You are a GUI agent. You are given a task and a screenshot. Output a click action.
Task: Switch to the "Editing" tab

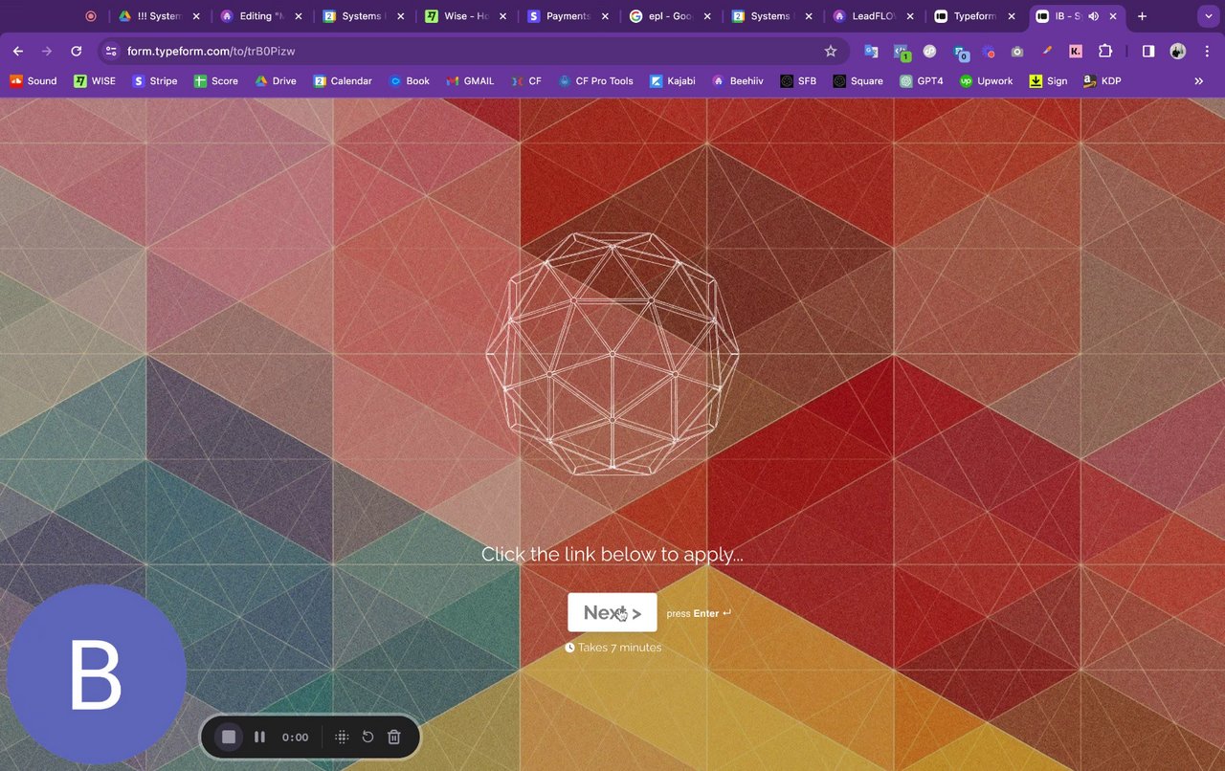coord(260,16)
